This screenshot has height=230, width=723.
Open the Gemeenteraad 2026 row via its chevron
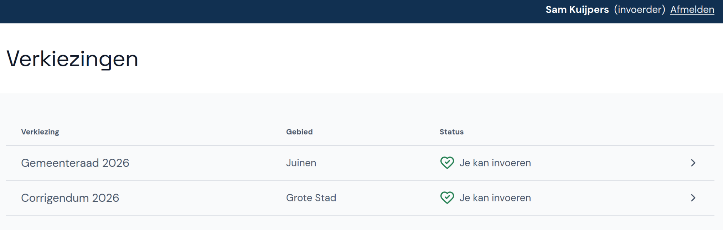click(693, 163)
